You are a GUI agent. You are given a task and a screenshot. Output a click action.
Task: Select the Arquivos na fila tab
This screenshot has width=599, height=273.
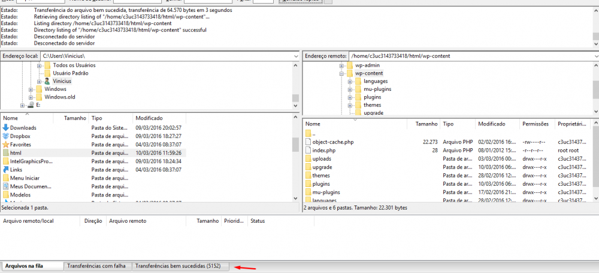tap(32, 266)
